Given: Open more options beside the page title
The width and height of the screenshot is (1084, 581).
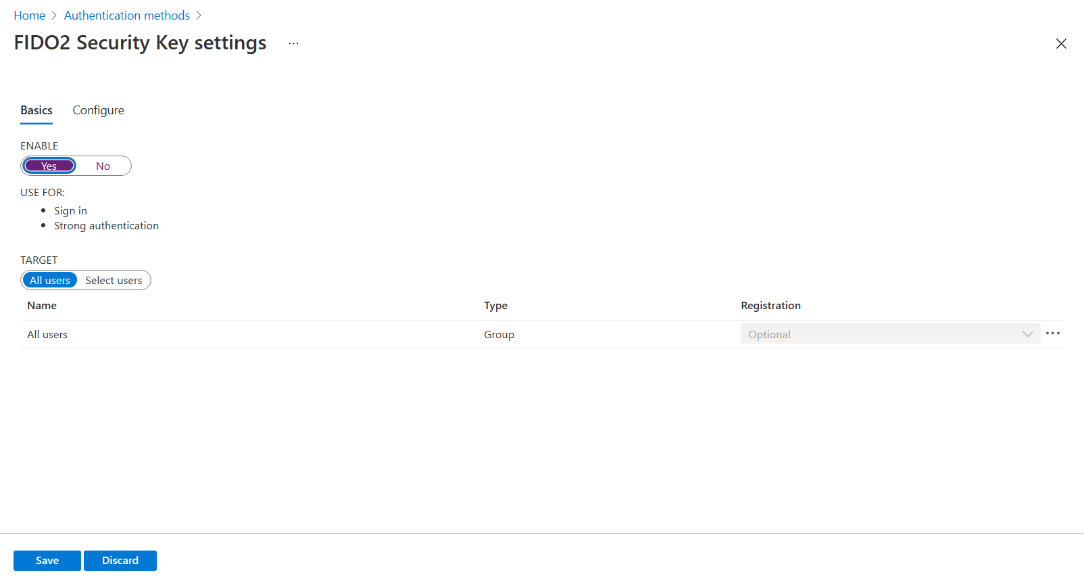Looking at the screenshot, I should pos(293,43).
